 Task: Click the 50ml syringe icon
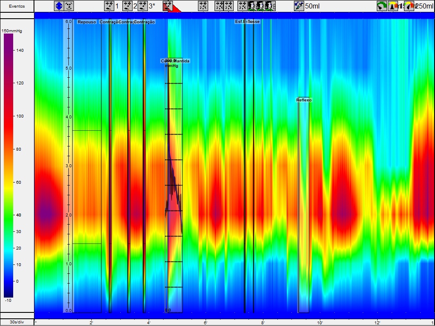point(299,6)
